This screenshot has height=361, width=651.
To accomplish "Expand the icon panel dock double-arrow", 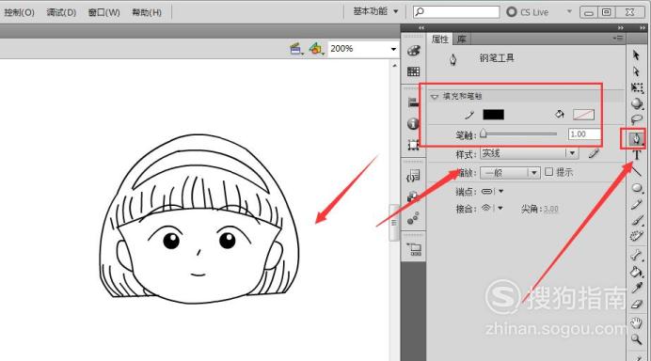I will (421, 28).
